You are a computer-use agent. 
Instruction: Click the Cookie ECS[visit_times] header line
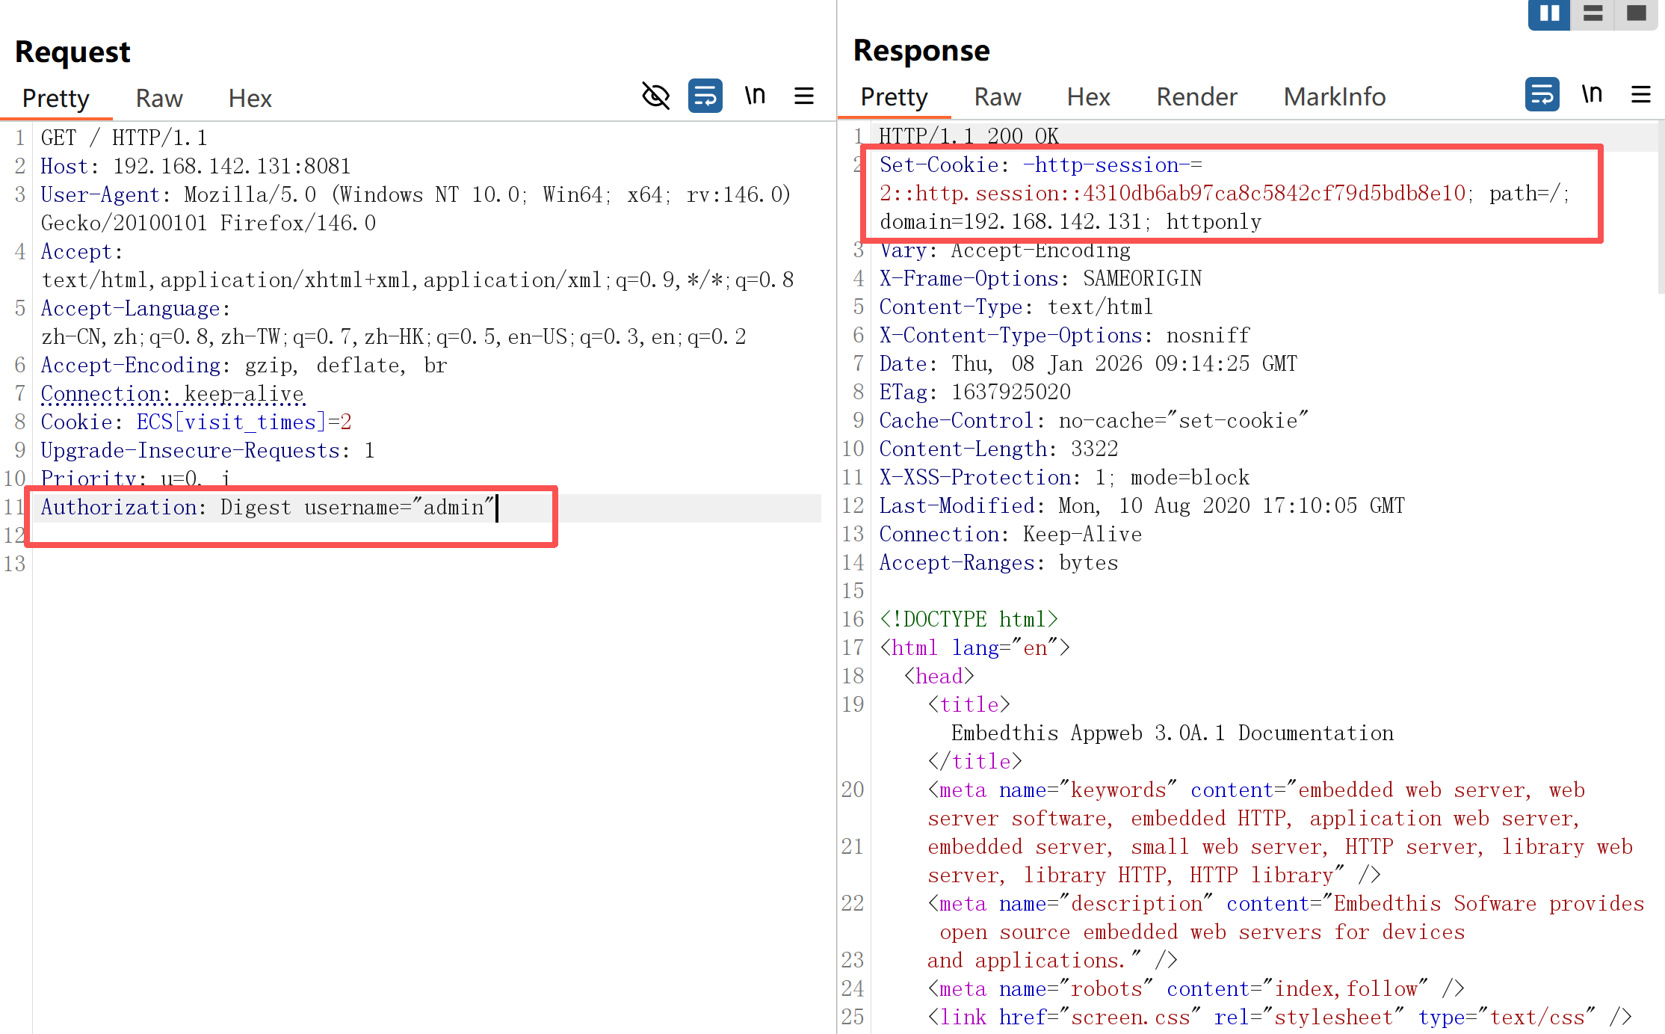(196, 422)
